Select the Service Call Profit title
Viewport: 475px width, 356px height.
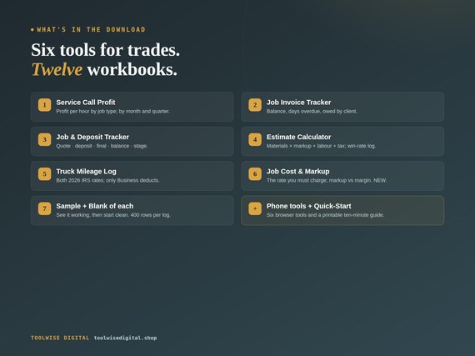point(86,103)
